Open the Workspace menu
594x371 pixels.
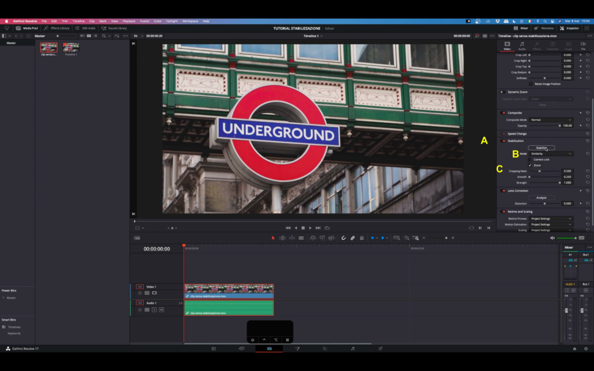[x=190, y=21]
